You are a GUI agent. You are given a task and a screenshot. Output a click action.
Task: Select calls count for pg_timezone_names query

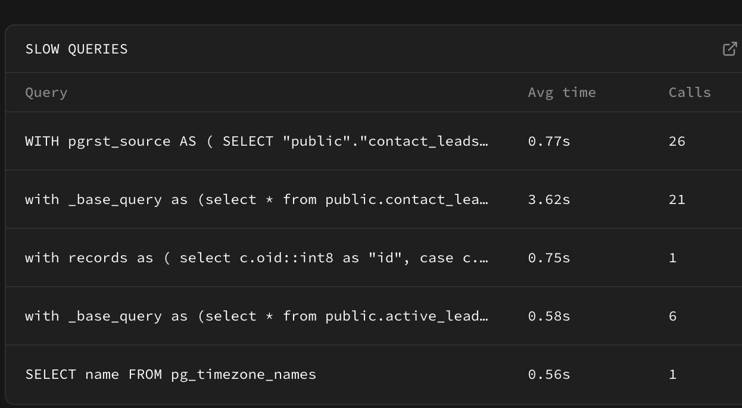672,375
